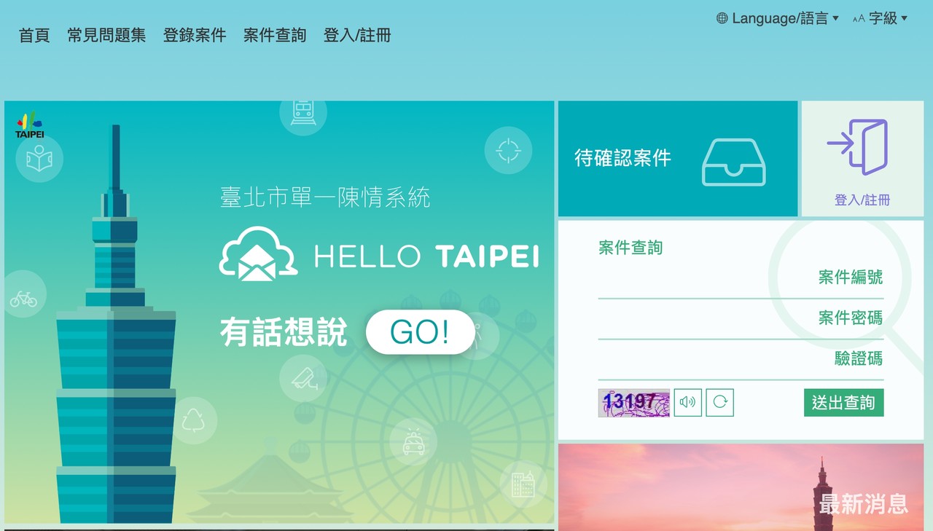Play the captcha audio speaker icon
The image size is (933, 531).
click(x=687, y=402)
